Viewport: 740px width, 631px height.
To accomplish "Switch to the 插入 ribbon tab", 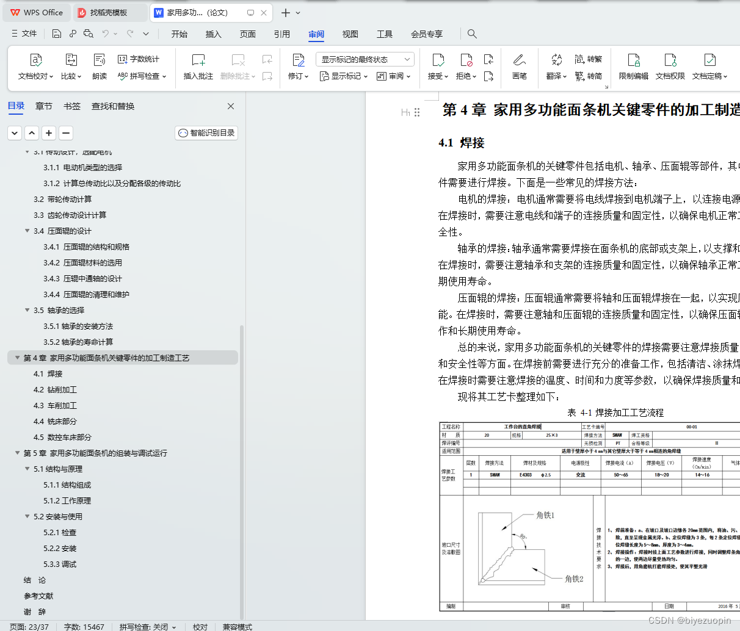I will pos(214,34).
